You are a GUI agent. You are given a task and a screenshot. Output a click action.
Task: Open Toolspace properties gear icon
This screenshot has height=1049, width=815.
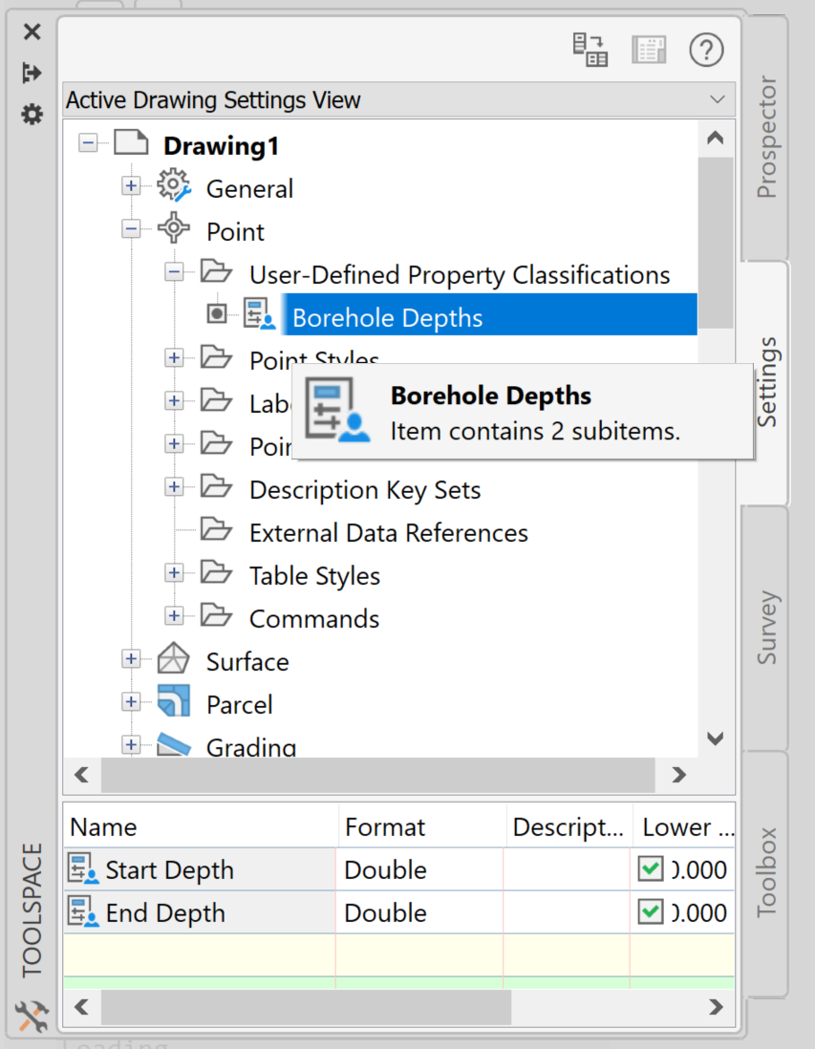point(32,115)
